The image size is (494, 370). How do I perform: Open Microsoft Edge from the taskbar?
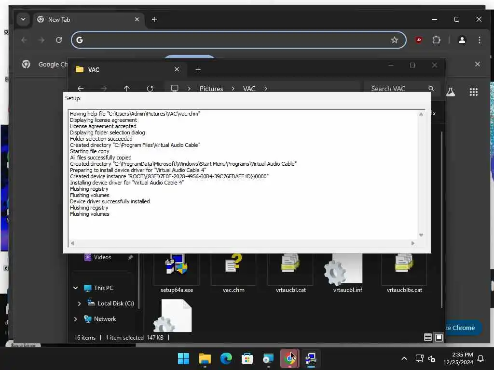point(226,358)
